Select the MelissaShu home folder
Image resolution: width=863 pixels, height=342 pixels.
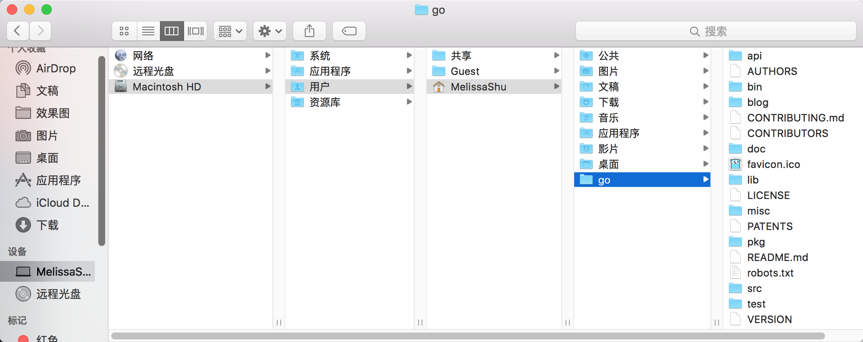(494, 87)
